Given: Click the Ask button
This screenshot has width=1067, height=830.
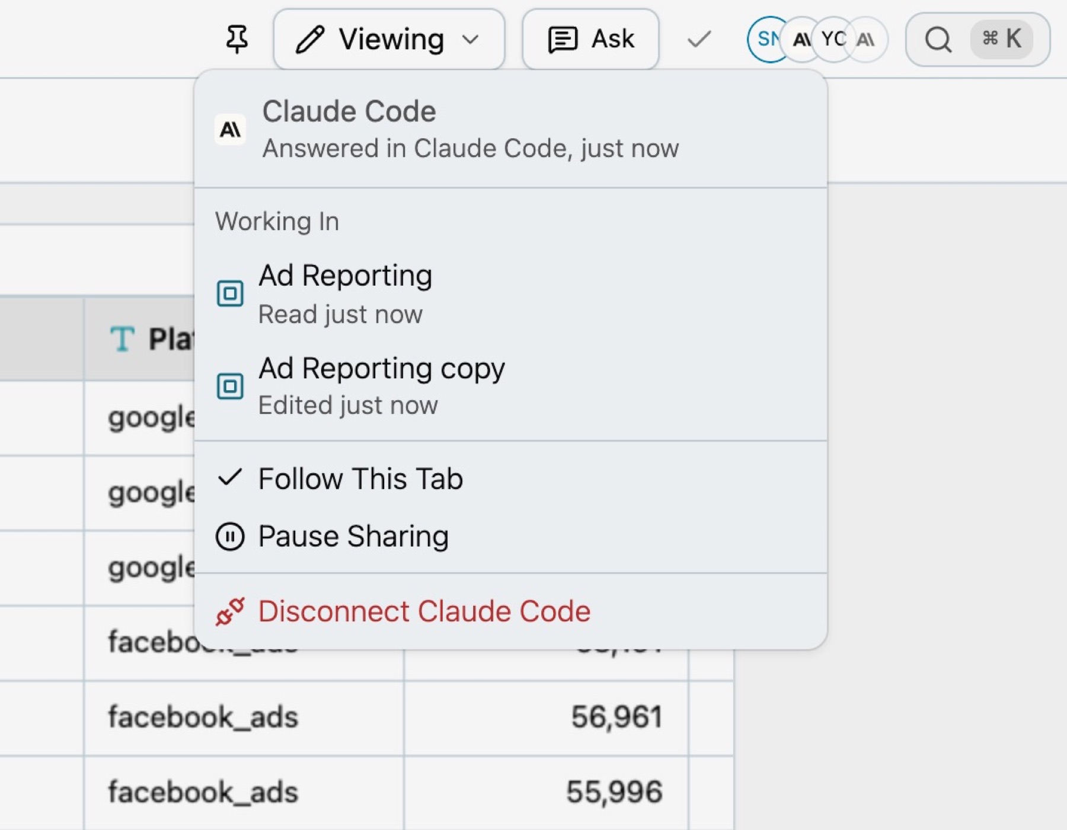Looking at the screenshot, I should click(590, 39).
